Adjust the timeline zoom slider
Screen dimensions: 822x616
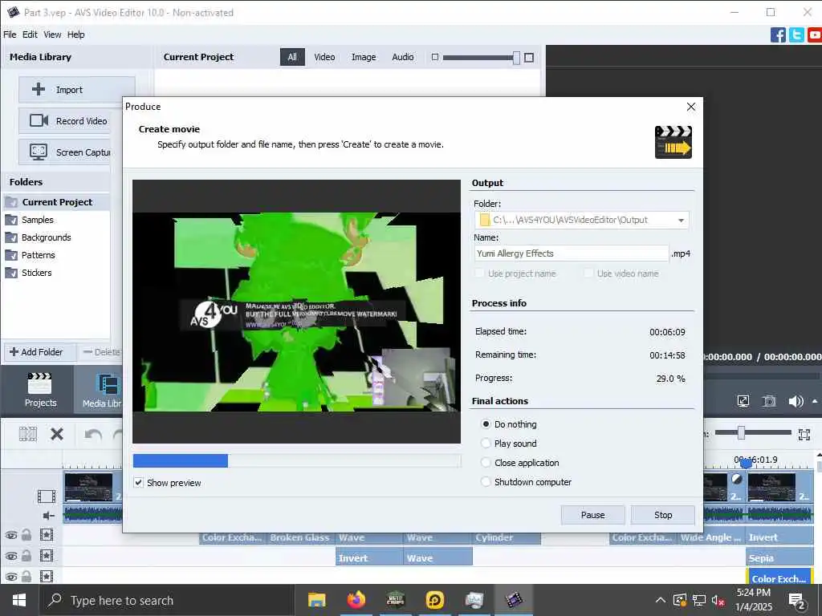pos(741,432)
